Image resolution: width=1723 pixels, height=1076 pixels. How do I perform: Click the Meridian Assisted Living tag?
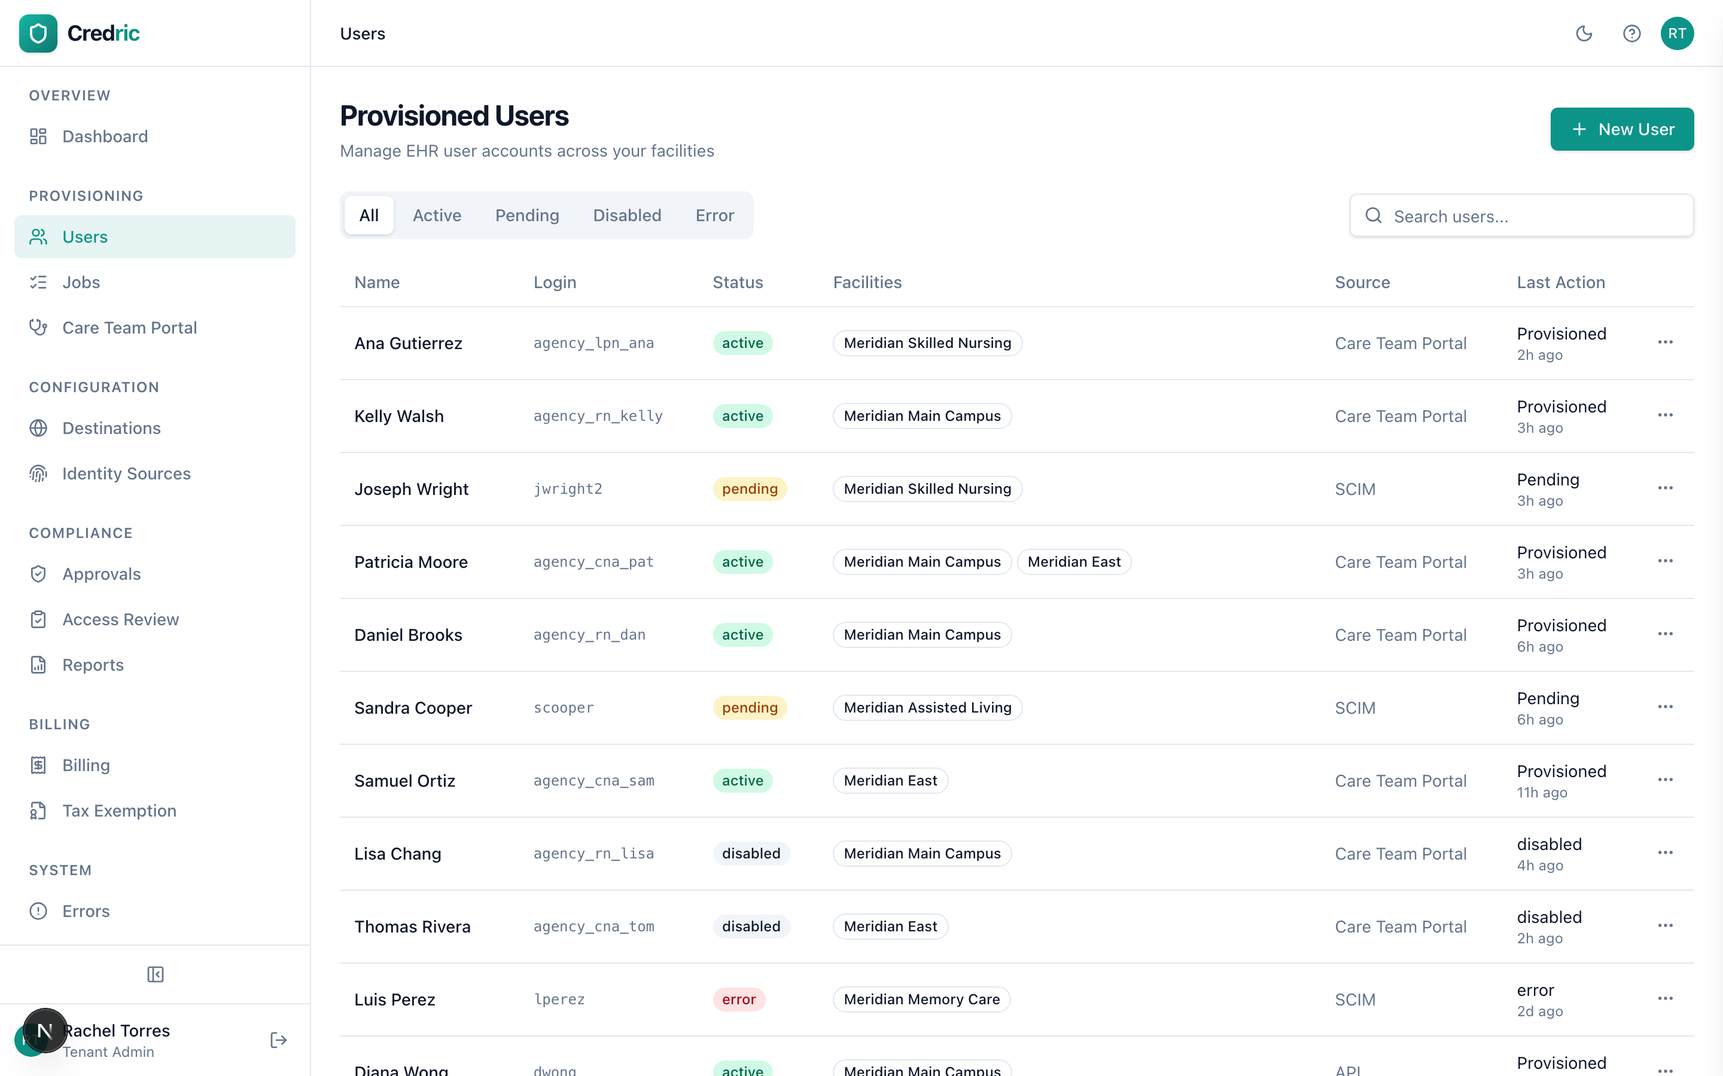tap(927, 708)
